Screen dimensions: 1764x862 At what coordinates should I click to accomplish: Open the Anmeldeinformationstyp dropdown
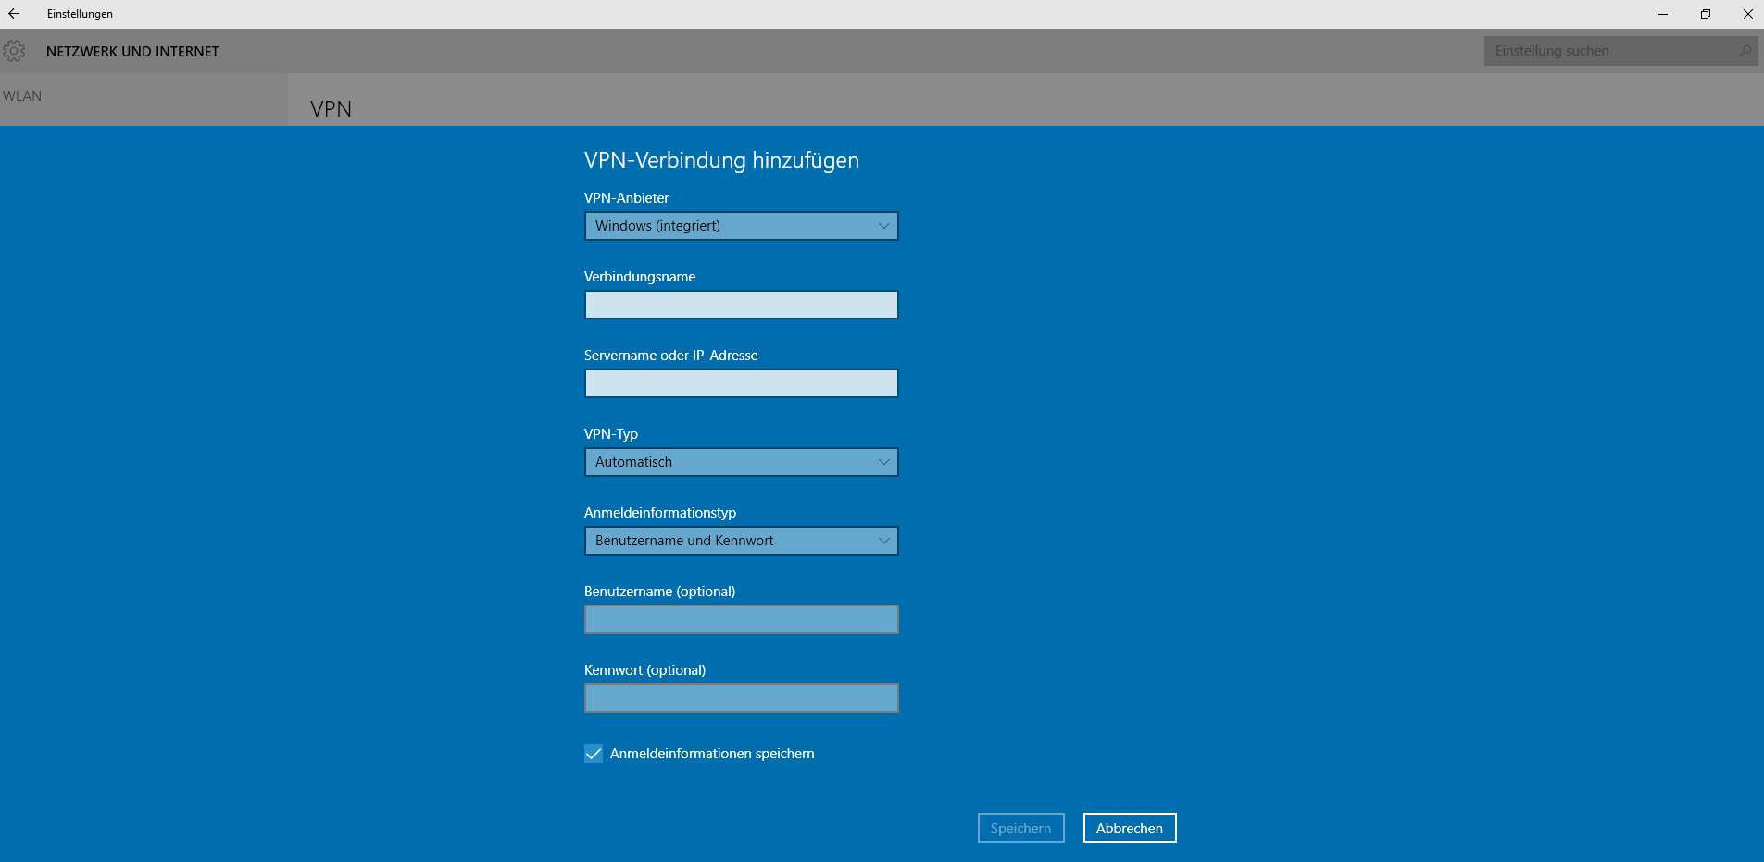pyautogui.click(x=742, y=541)
